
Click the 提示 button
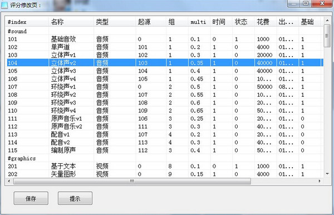pyautogui.click(x=75, y=198)
